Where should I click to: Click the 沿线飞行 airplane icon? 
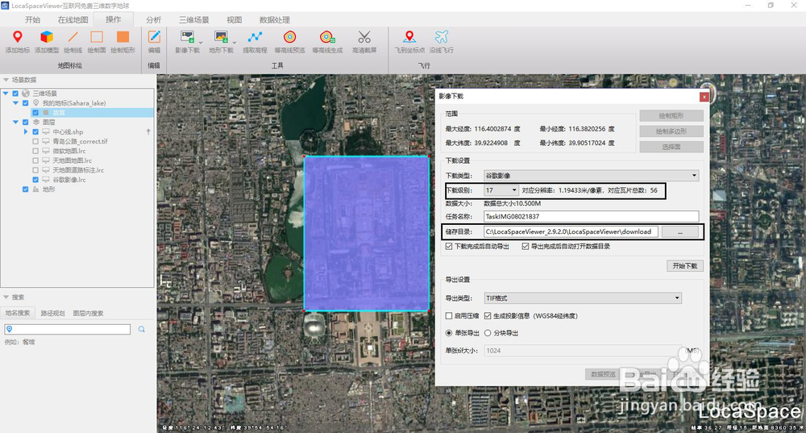[x=442, y=38]
